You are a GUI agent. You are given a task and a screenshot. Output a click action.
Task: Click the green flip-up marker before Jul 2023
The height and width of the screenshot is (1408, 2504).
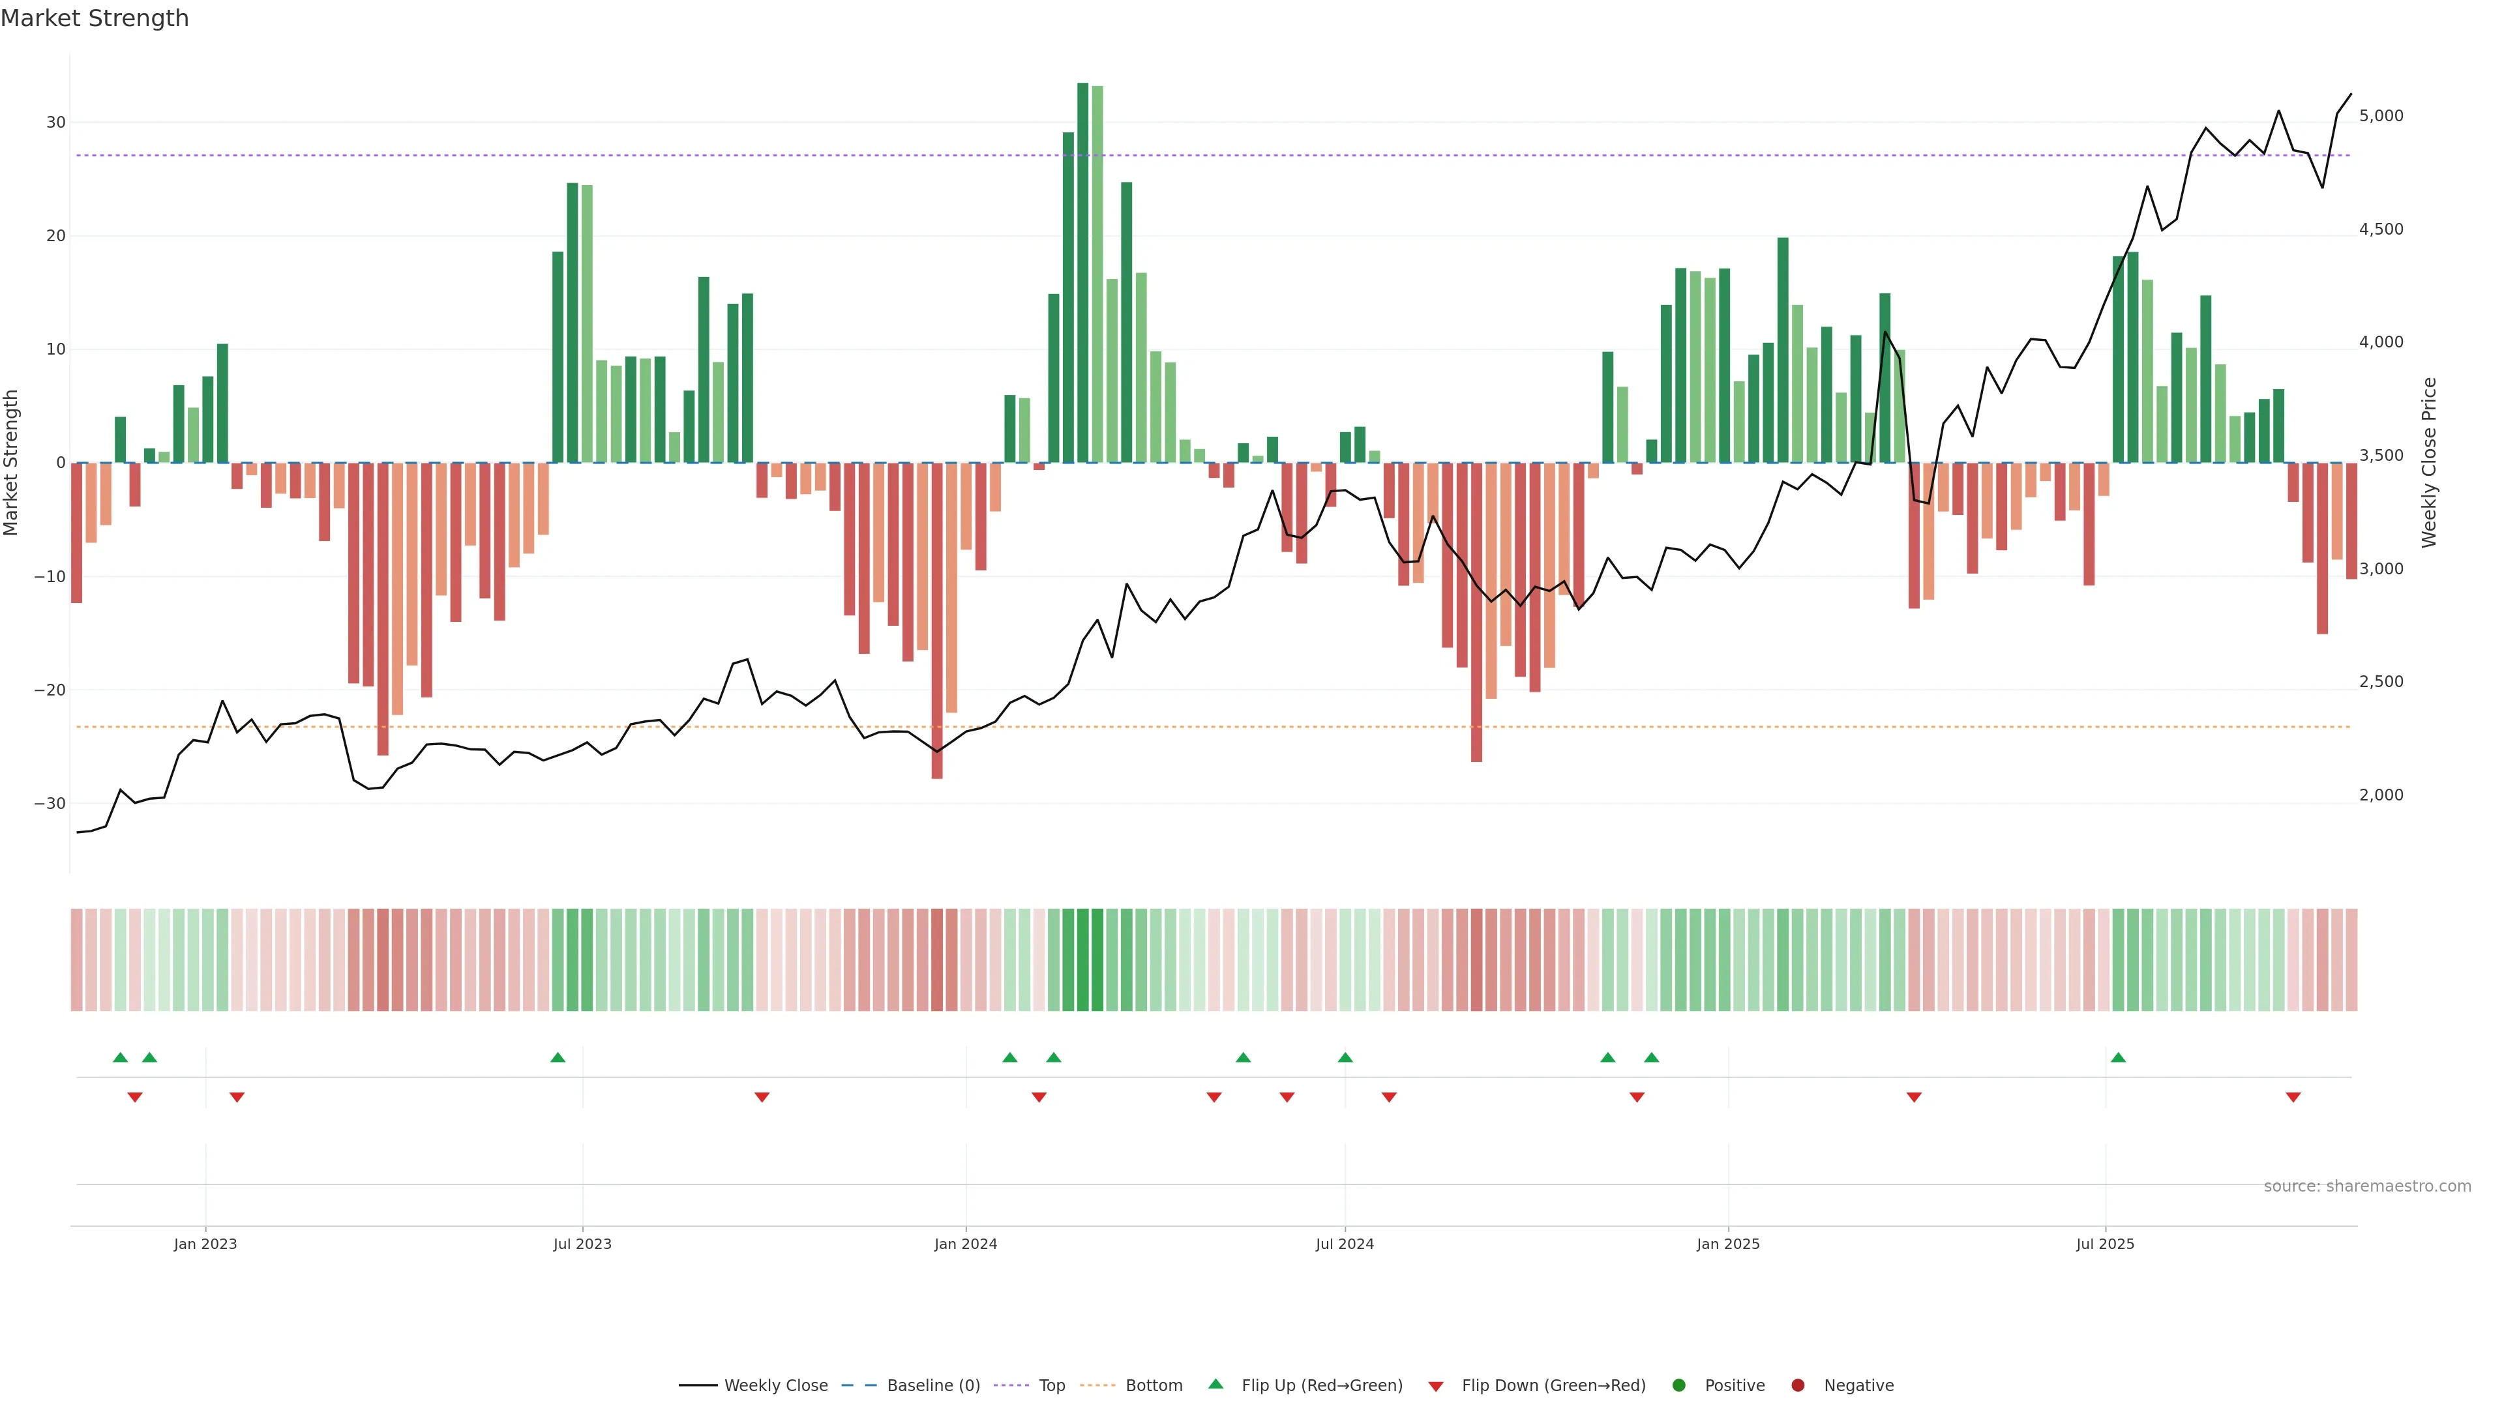click(x=558, y=1057)
